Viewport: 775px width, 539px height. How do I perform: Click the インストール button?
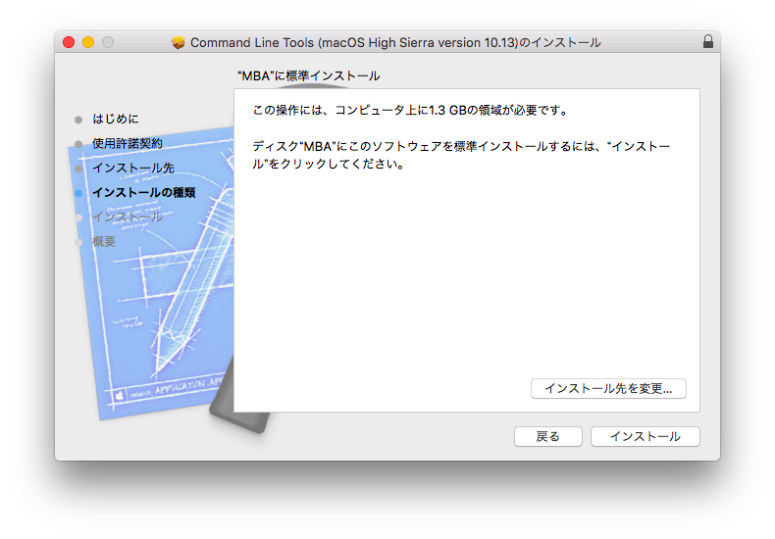[645, 436]
